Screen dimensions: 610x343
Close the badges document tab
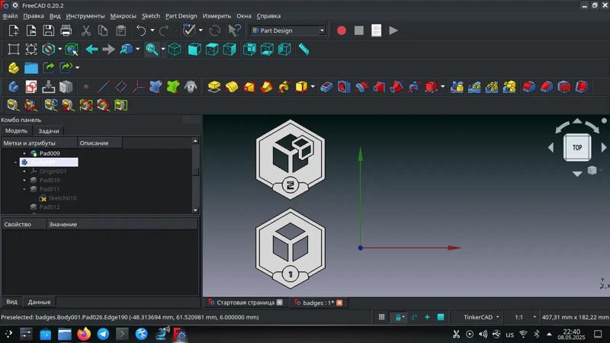[339, 303]
